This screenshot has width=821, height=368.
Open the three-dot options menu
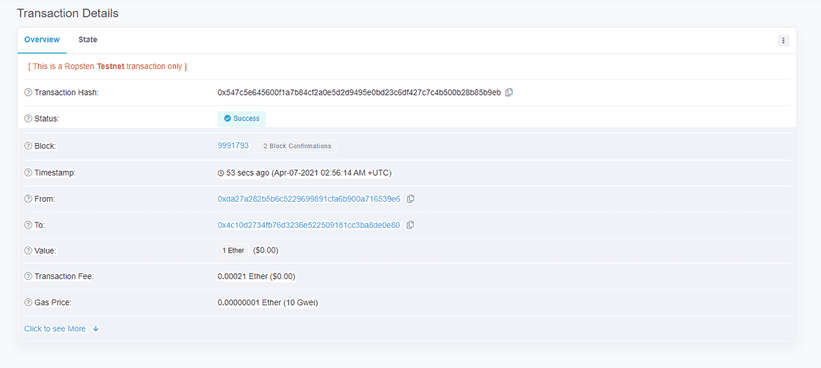(783, 41)
